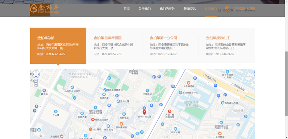288x139 pixels.
Task: Click the map zoom in plus button
Action: click(36, 81)
